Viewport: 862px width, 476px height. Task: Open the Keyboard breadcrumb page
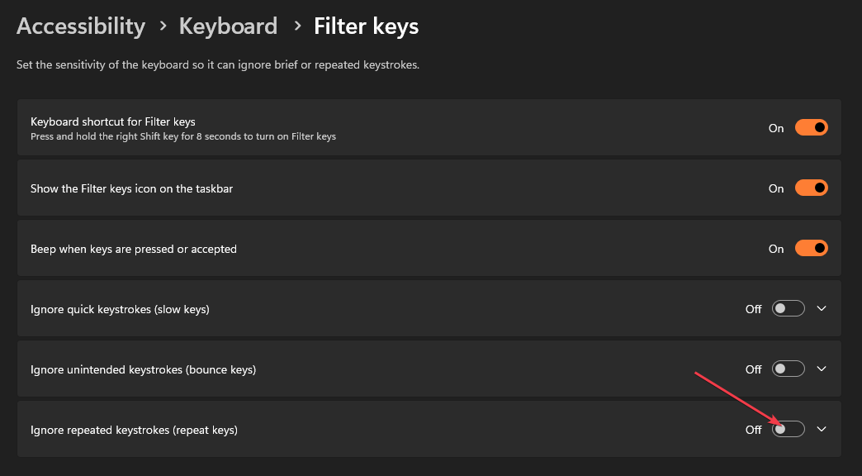pos(228,26)
